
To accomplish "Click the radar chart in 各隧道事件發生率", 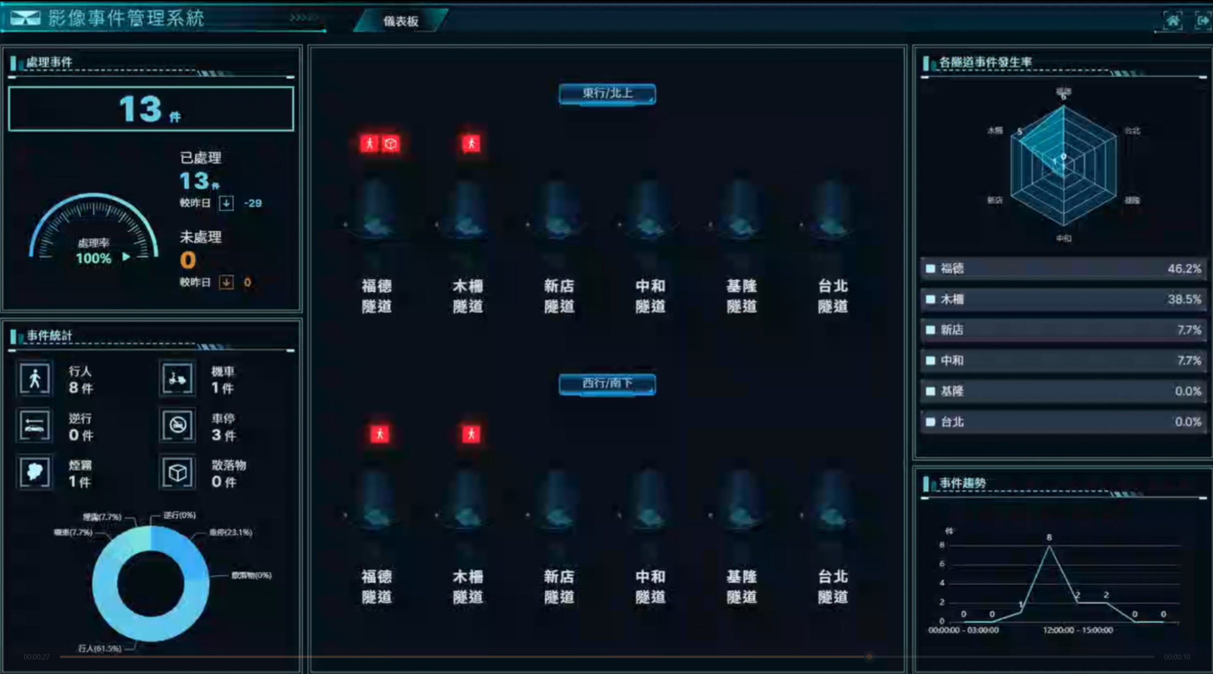I will point(1063,165).
